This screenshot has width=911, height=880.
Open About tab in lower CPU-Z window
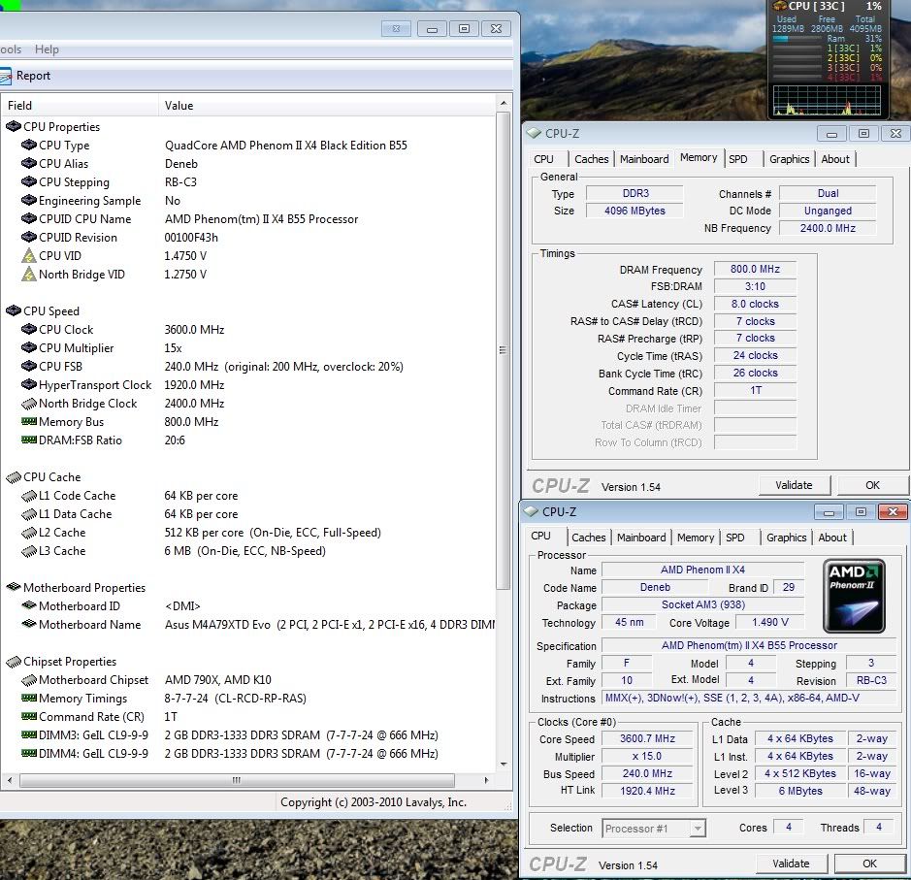832,538
